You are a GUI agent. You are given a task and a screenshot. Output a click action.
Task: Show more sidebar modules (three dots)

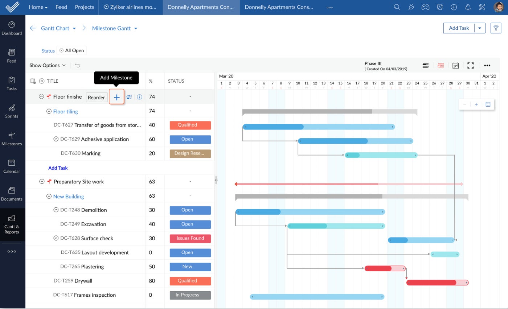[12, 251]
